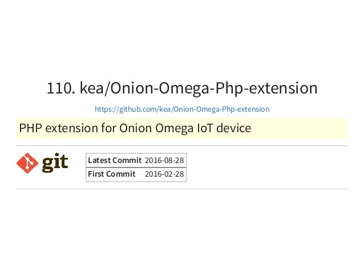Click the divider line below the commit table
The image size is (364, 265).
coord(182,189)
